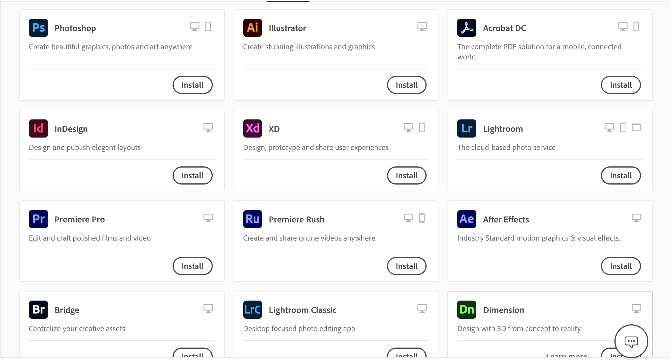Click the XD app icon
This screenshot has width=671, height=360.
pyautogui.click(x=253, y=128)
